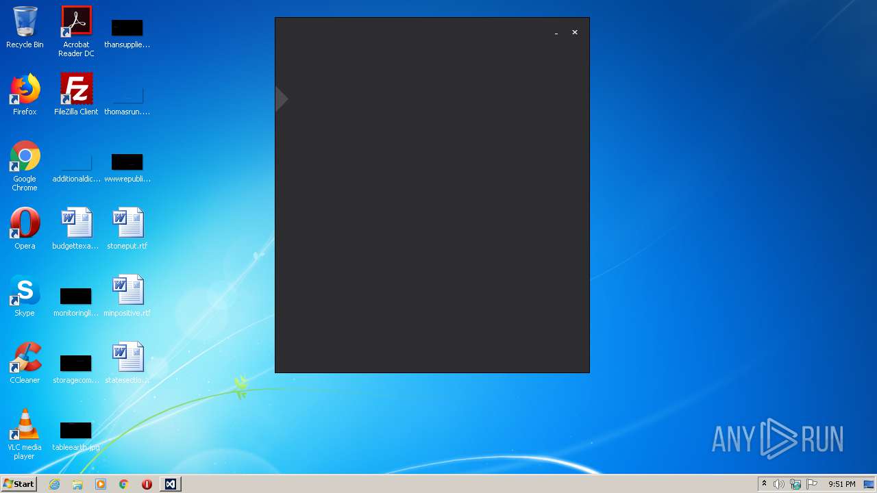
Task: Launch media player from taskbar
Action: pos(101,484)
